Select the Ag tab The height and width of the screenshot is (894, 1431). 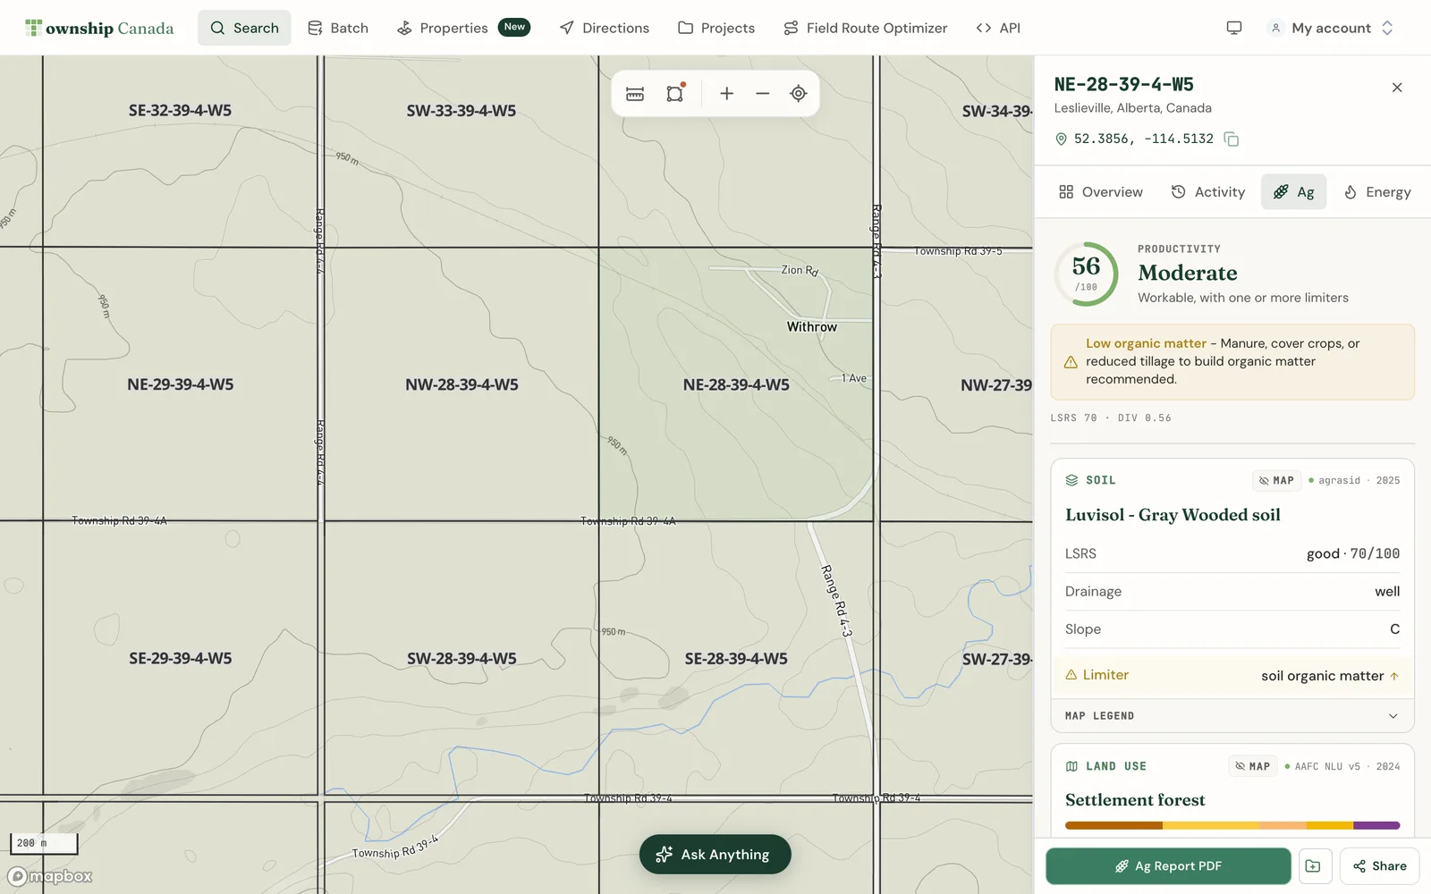(1294, 192)
